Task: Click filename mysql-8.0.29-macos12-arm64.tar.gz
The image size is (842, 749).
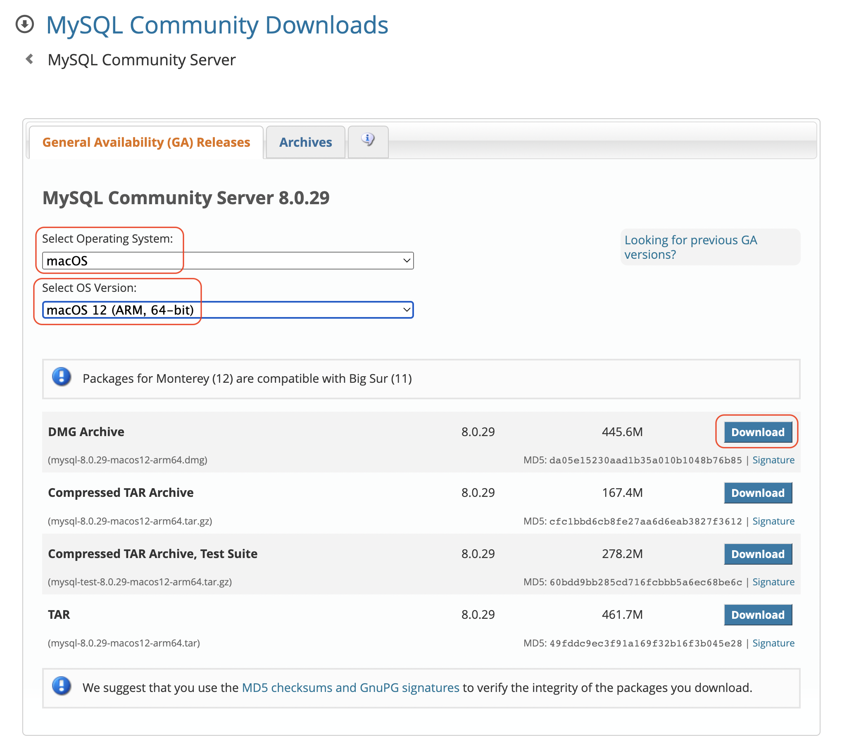Action: pyautogui.click(x=130, y=521)
